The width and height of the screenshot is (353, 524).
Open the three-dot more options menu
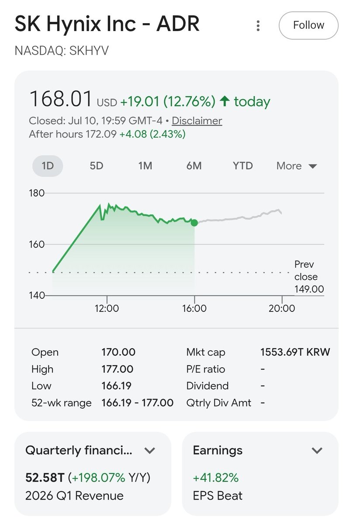click(258, 25)
